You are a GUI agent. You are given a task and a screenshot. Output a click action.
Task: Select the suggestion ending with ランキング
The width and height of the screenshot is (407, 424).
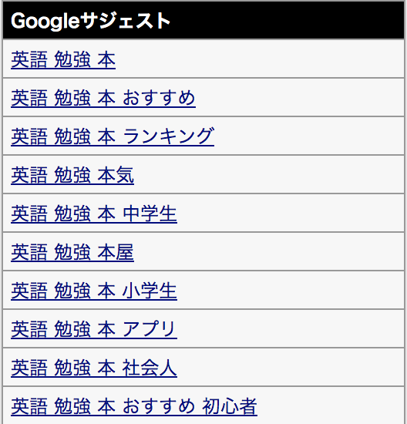(x=113, y=136)
